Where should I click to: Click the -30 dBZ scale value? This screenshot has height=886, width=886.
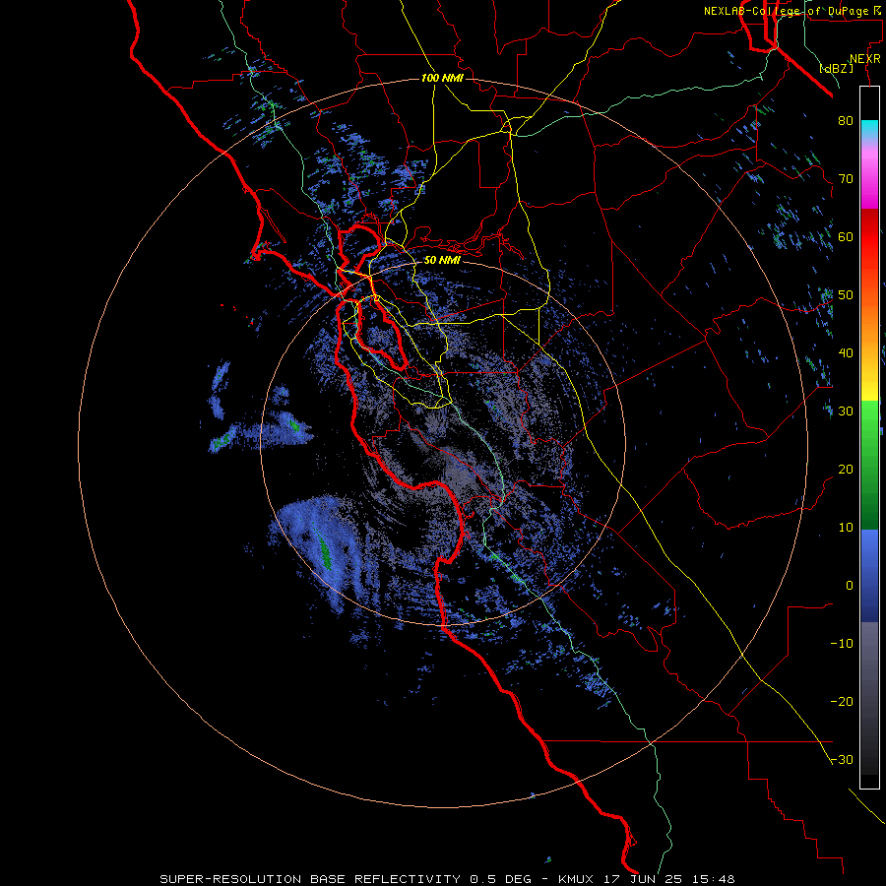[x=842, y=759]
